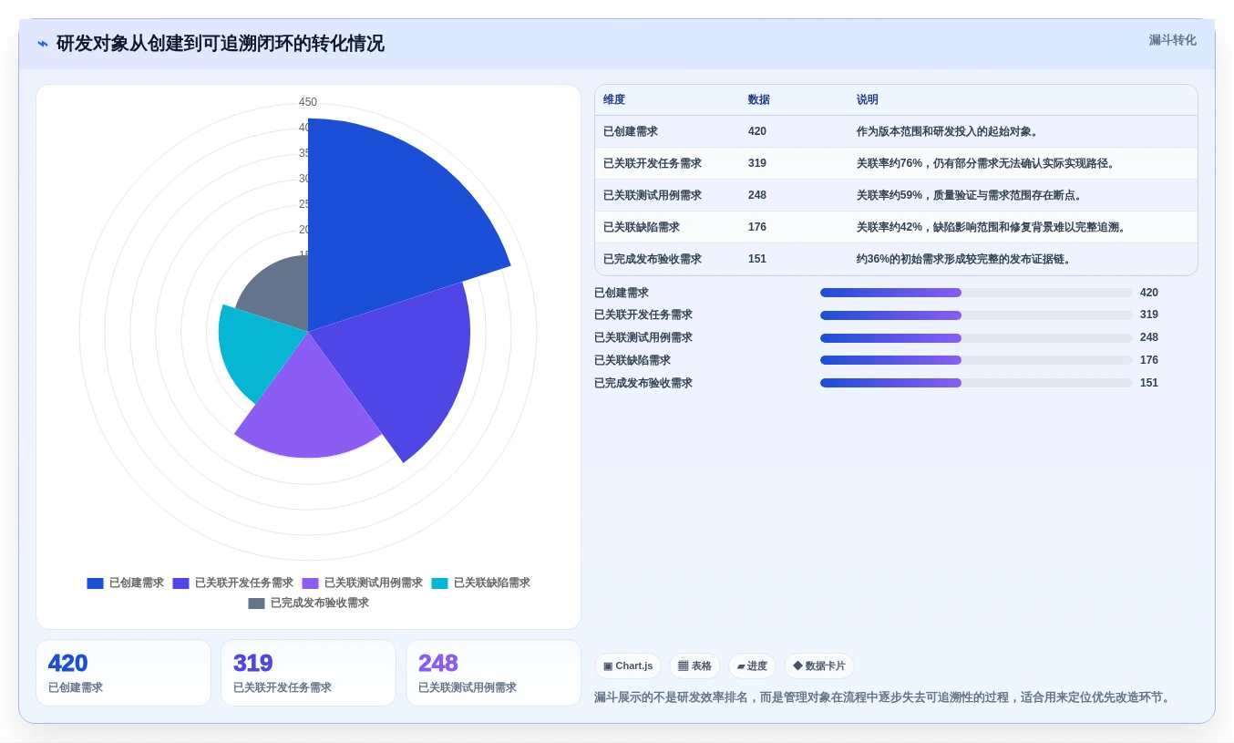Select 已完成发布验收需求 cell in table
Image resolution: width=1234 pixels, height=743 pixels.
point(653,259)
